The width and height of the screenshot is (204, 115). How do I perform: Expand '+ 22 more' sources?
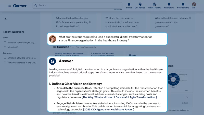132,55
